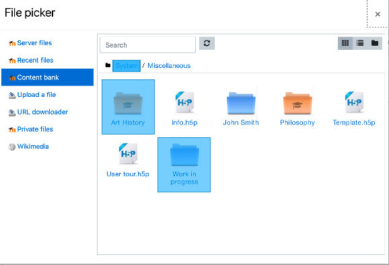
Task: Select the Template.h5p file icon
Action: (x=354, y=102)
